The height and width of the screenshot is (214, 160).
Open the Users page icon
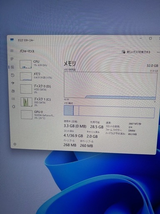[x=13, y=91]
